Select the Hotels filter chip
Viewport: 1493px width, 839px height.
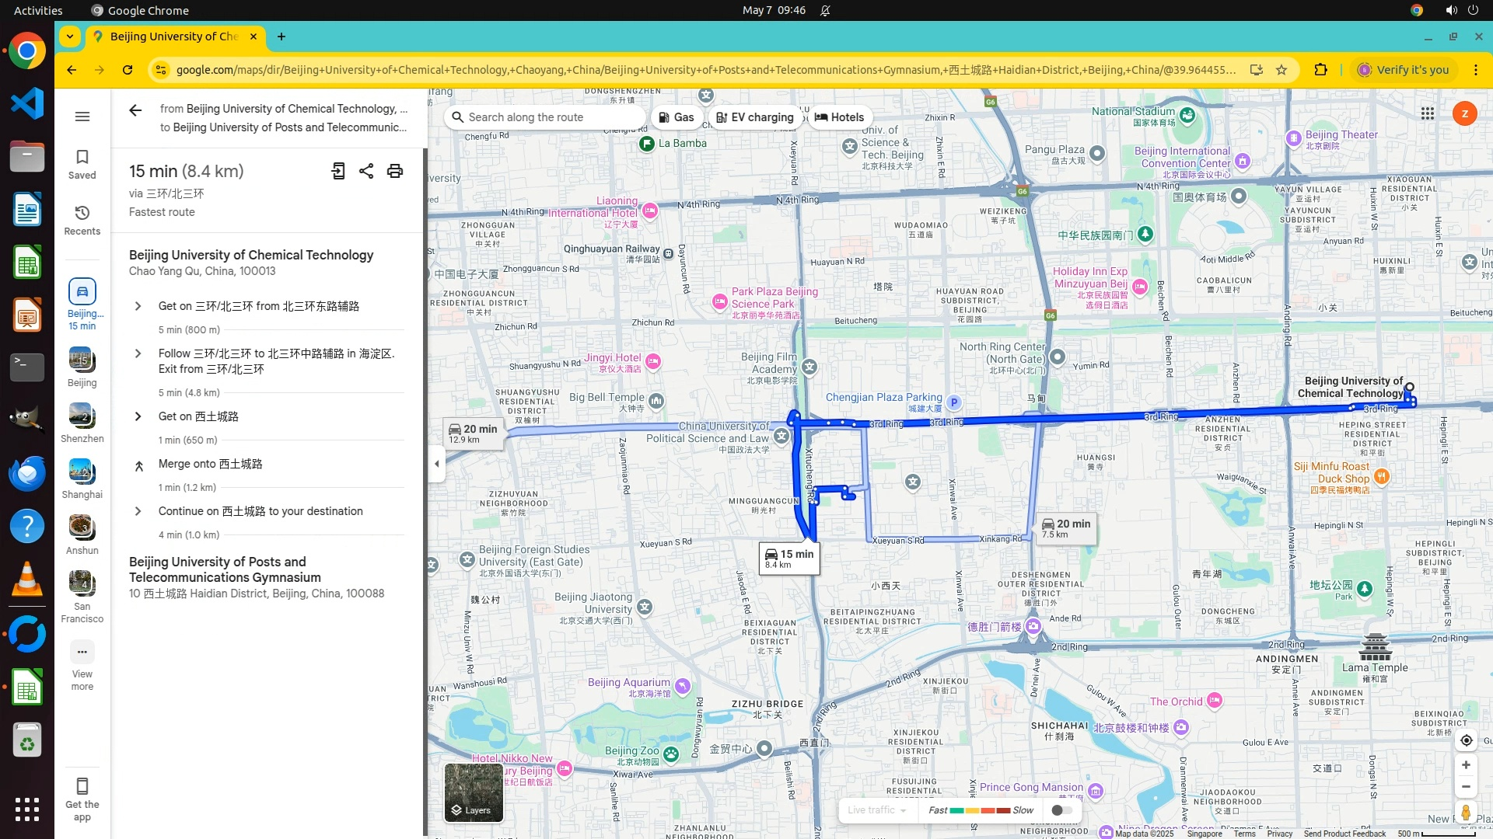(839, 117)
